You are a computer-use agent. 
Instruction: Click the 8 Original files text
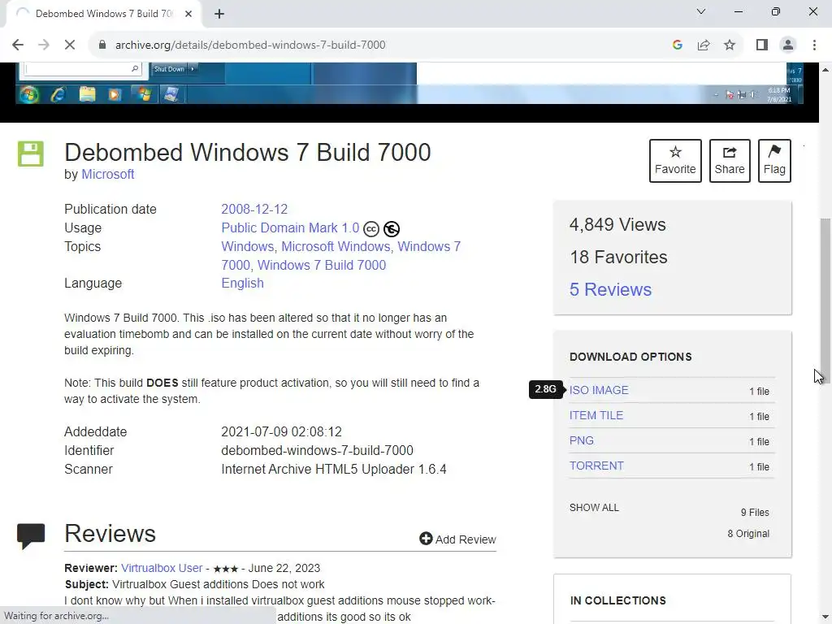[x=748, y=533]
